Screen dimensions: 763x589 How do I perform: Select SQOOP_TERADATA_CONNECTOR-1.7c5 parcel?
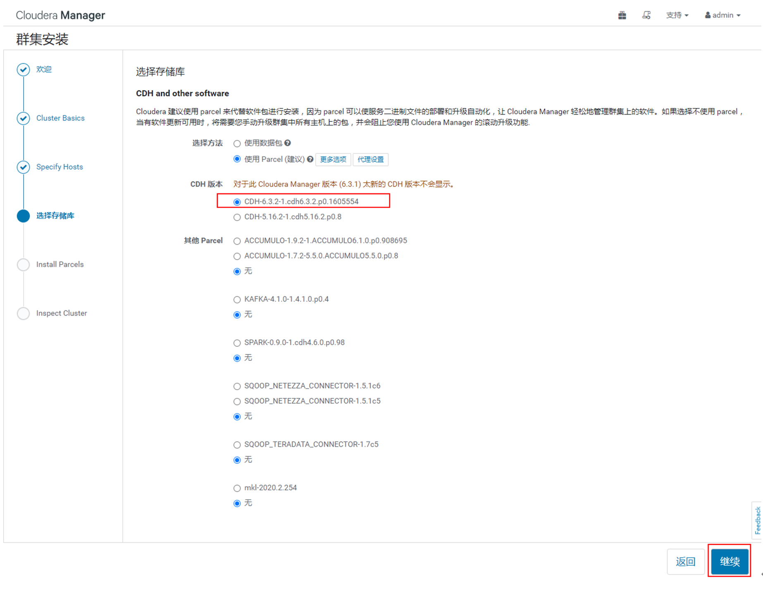coord(237,445)
